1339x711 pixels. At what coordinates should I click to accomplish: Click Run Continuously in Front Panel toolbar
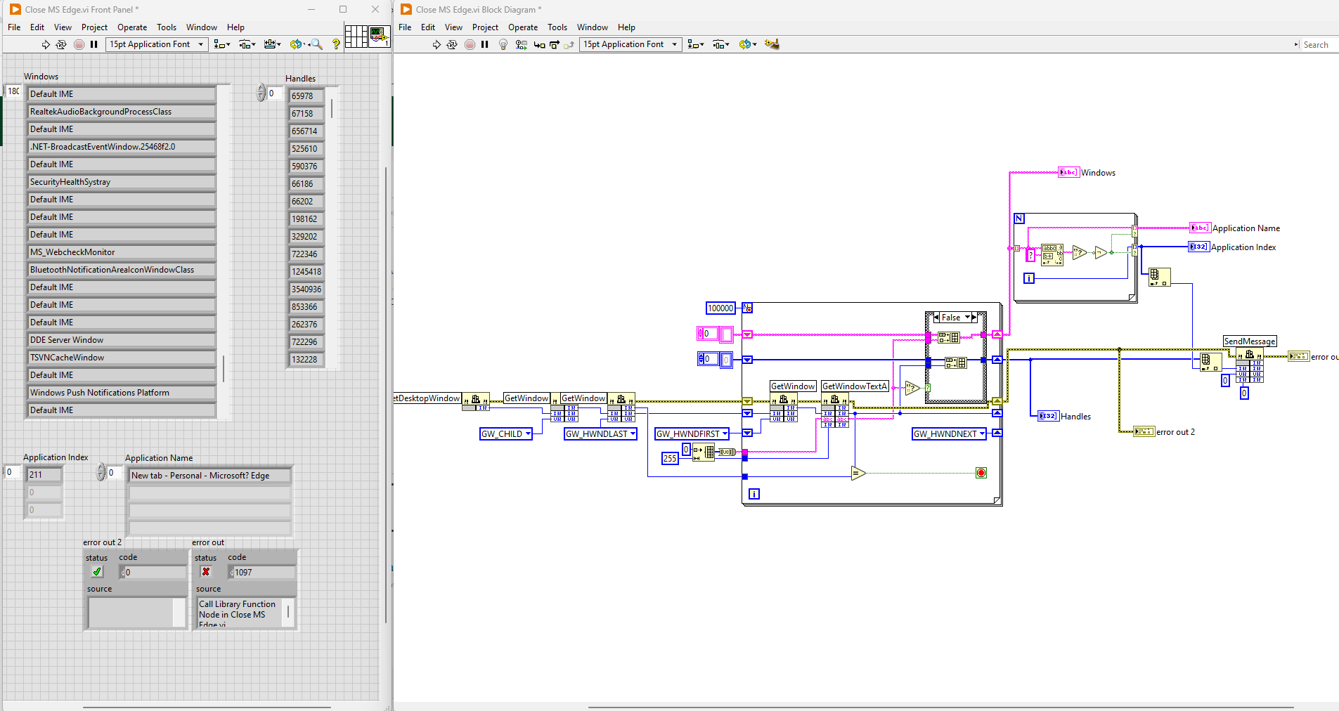(61, 45)
